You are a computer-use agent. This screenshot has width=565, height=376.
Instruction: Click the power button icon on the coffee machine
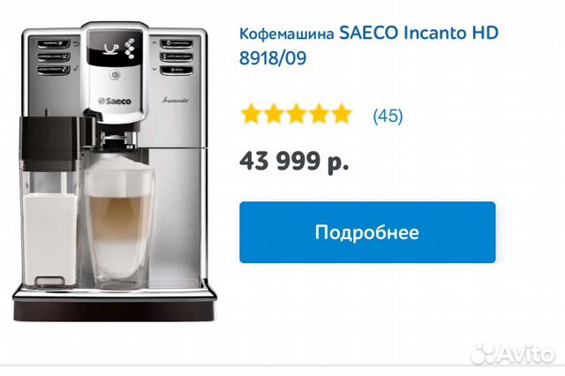115,75
